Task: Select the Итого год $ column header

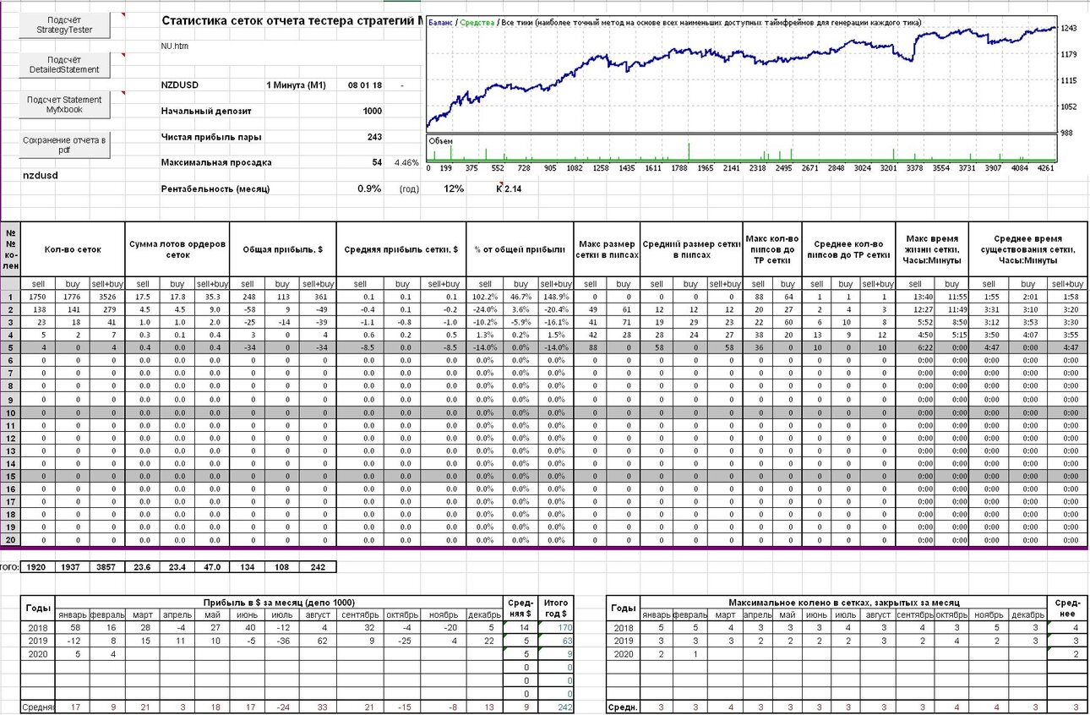Action: coord(556,608)
